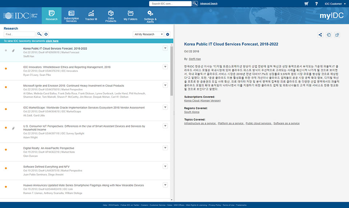Click the Find input field
This screenshot has width=349, height=208.
click(x=19, y=34)
